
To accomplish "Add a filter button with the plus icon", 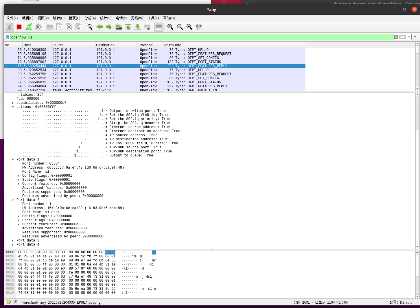I will pos(415,37).
